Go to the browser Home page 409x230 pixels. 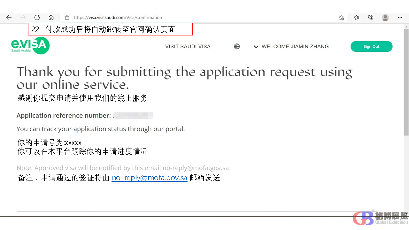tap(51, 18)
